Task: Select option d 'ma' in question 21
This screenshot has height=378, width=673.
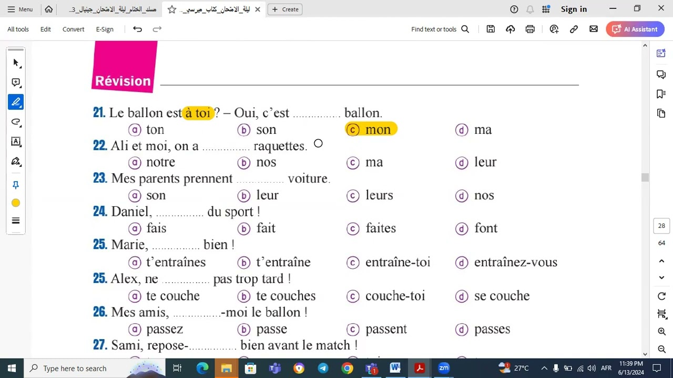Action: pos(474,130)
